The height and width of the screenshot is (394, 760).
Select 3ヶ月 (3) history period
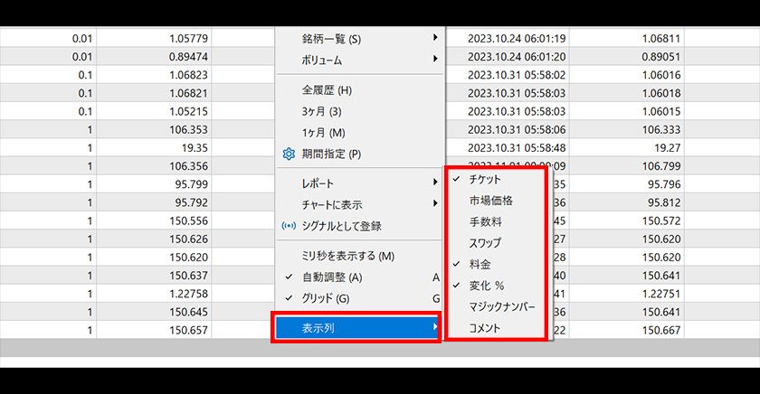321,111
